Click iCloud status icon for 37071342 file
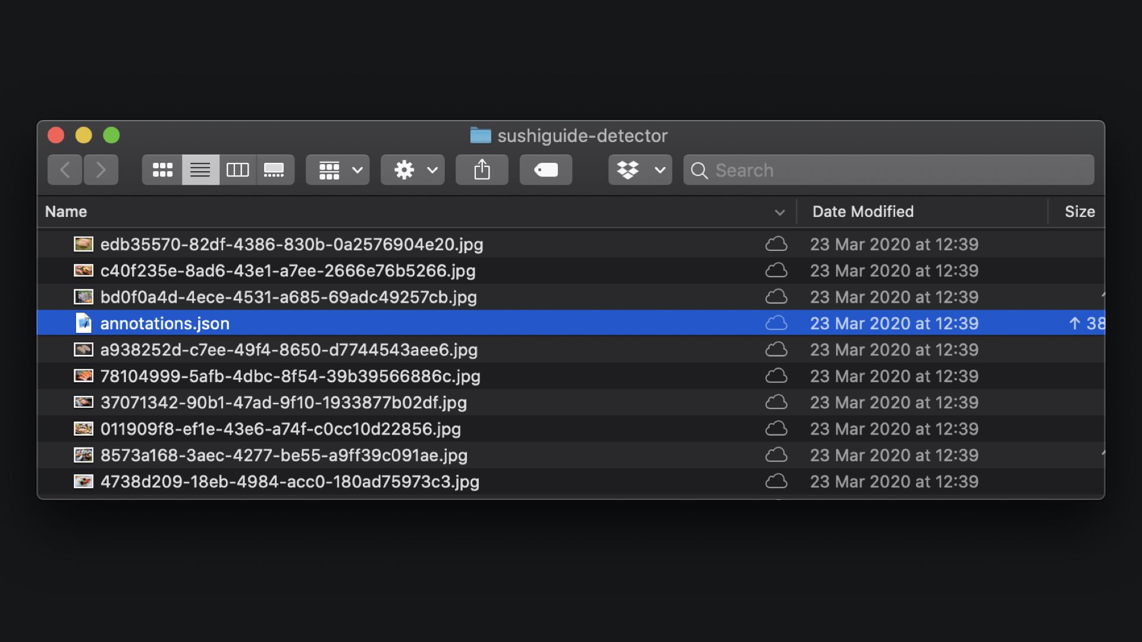Screen dimensions: 1142x642 point(776,402)
